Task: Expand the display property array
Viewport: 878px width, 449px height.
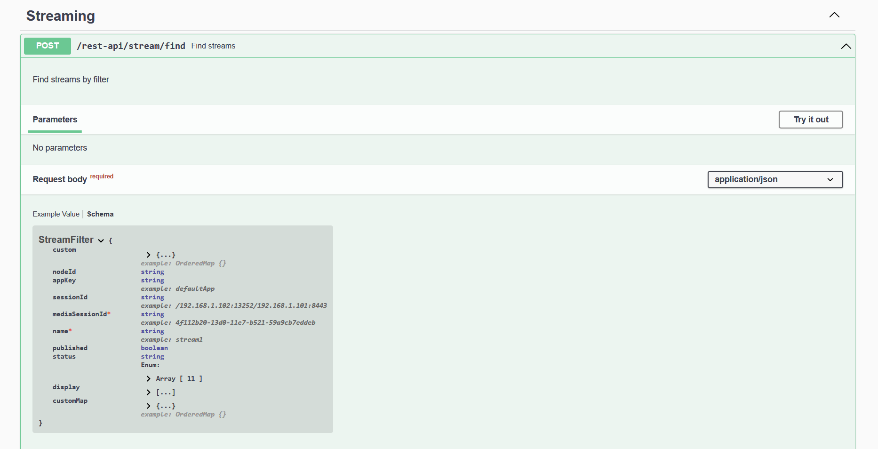Action: pyautogui.click(x=149, y=392)
